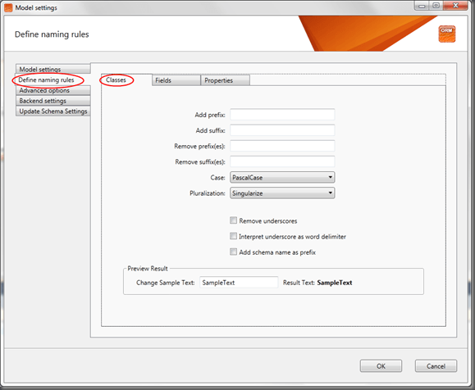
Task: Open the Case dropdown showing PascalCase
Action: pos(282,177)
